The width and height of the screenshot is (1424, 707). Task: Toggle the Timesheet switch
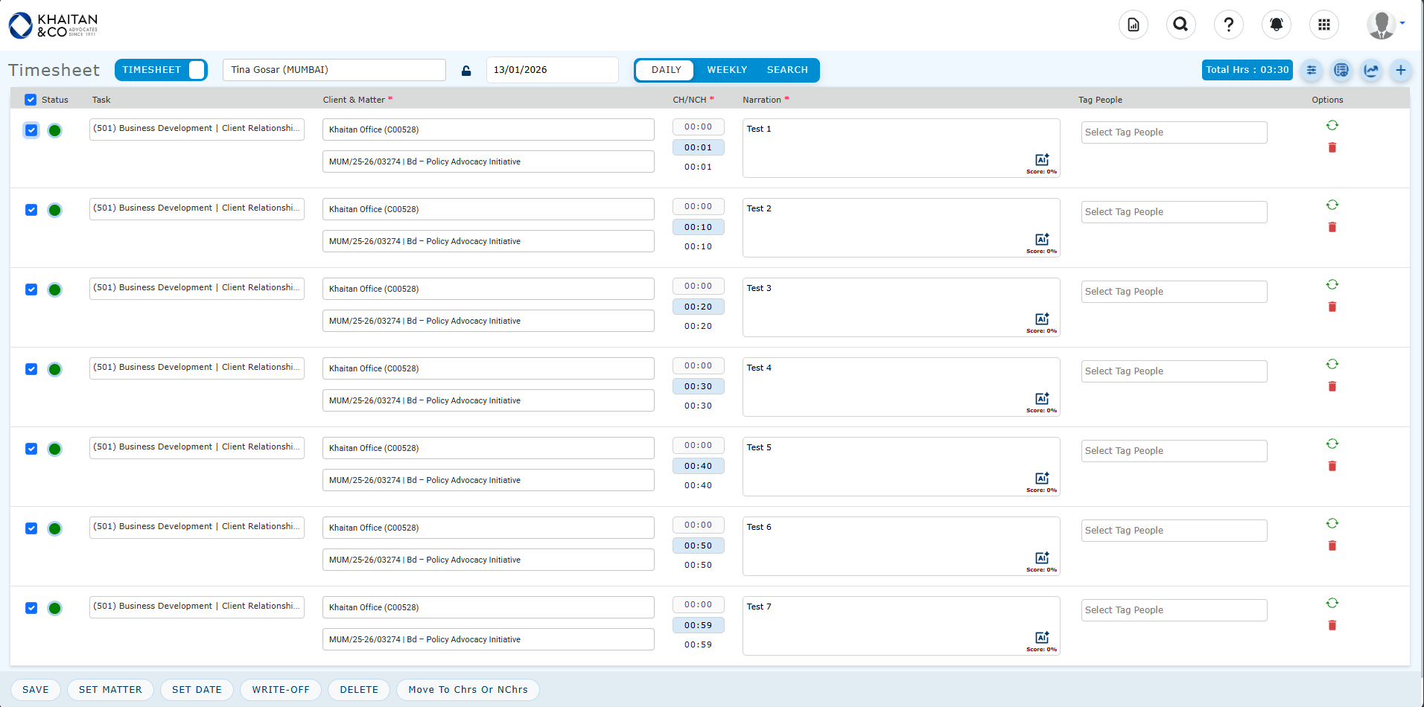pos(196,70)
